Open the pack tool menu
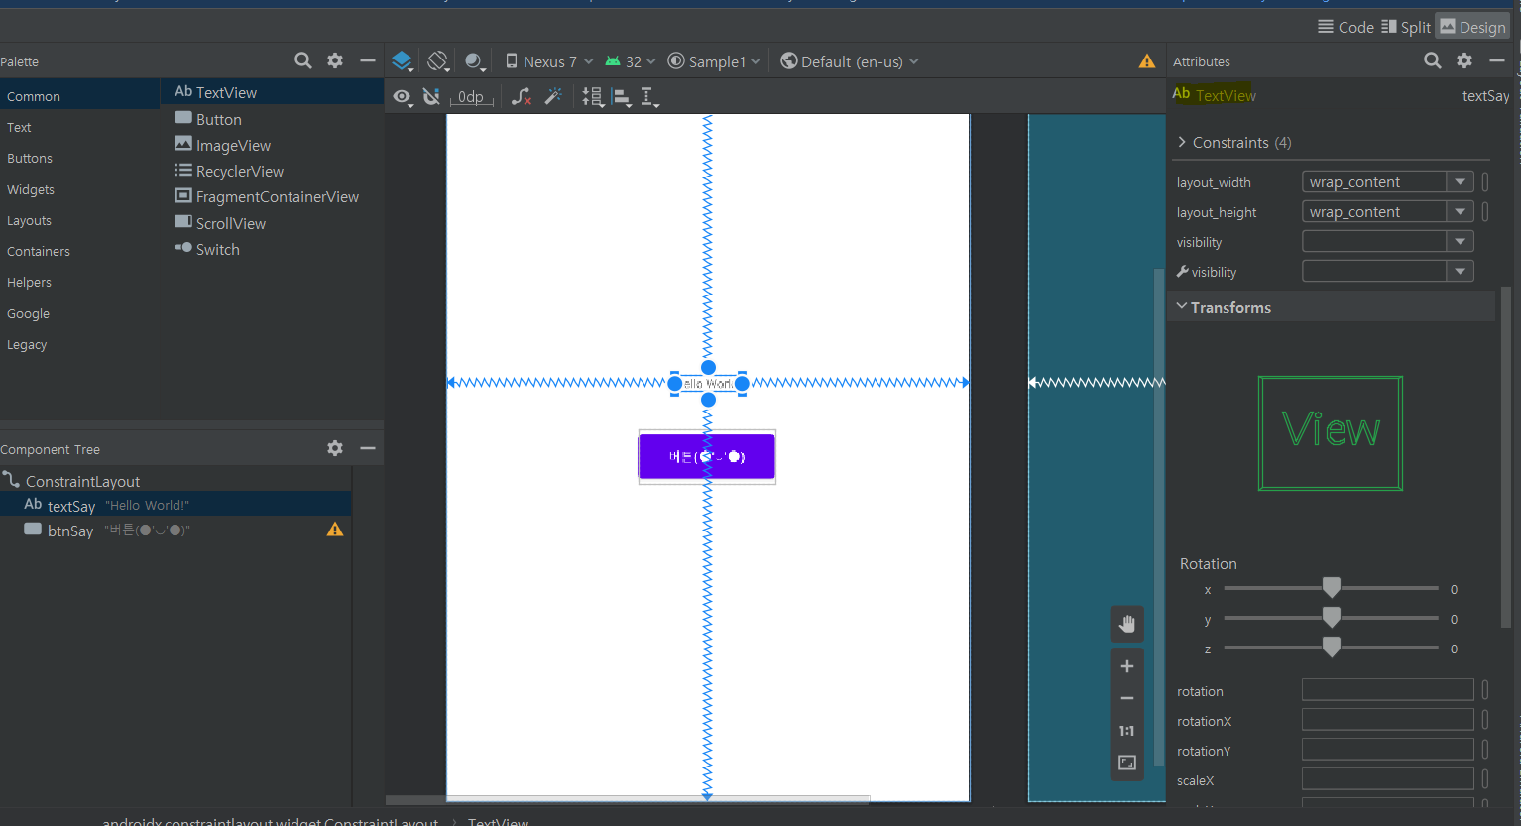Image resolution: width=1521 pixels, height=826 pixels. click(593, 96)
